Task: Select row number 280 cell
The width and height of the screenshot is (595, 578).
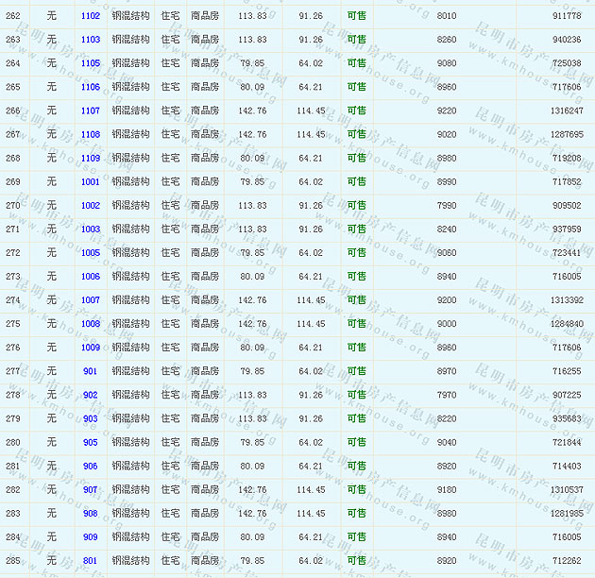Action: click(13, 442)
